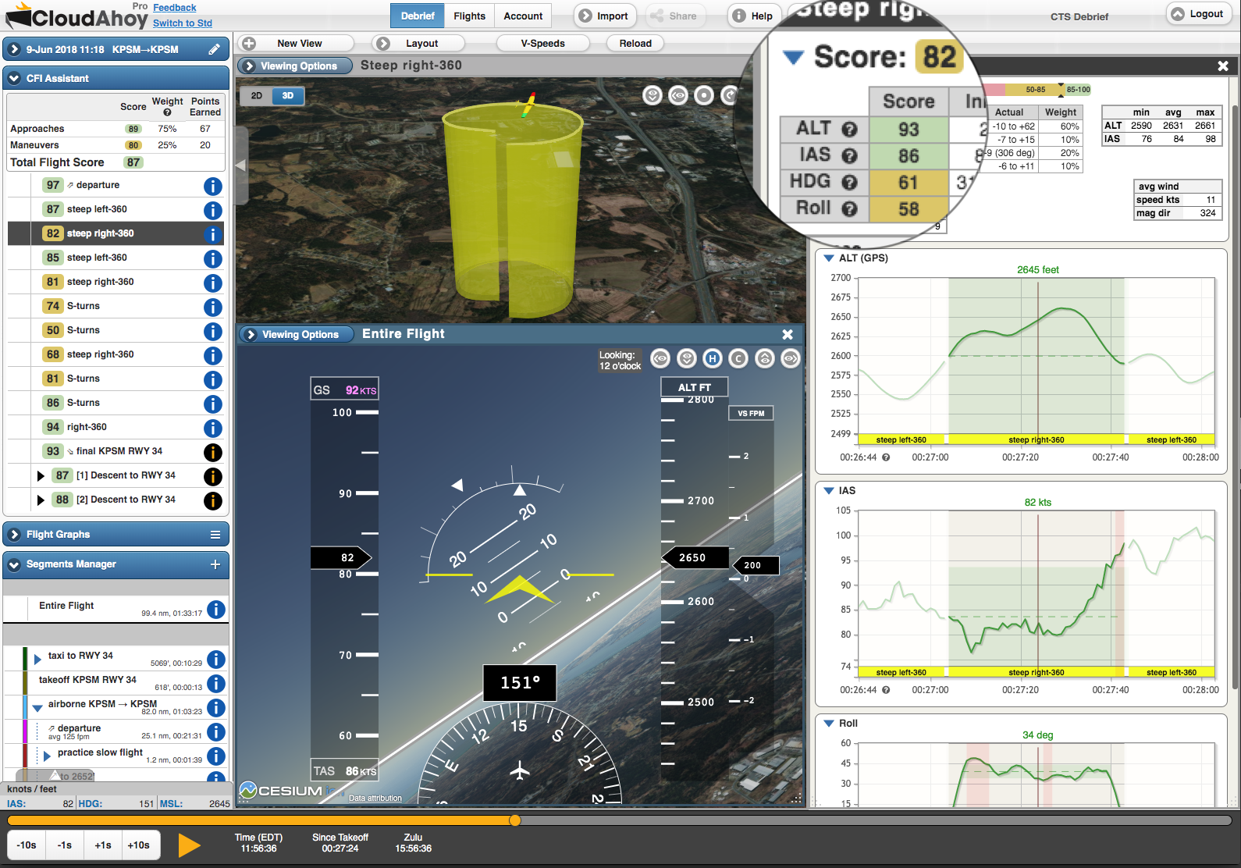Add a segment with the plus icon
Screen dimensions: 1241x868
click(215, 564)
